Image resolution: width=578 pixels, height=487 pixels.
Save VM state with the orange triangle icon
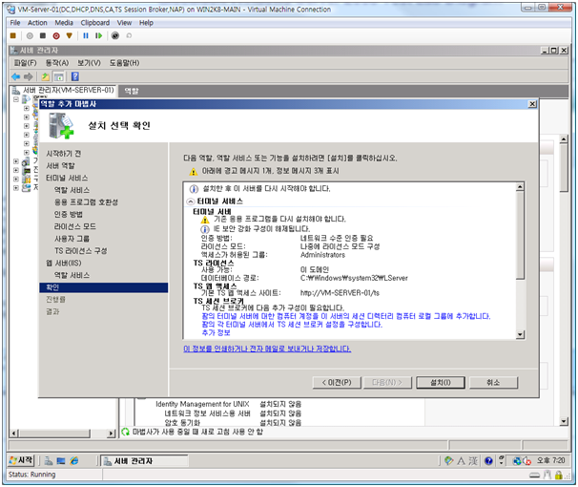tap(69, 35)
